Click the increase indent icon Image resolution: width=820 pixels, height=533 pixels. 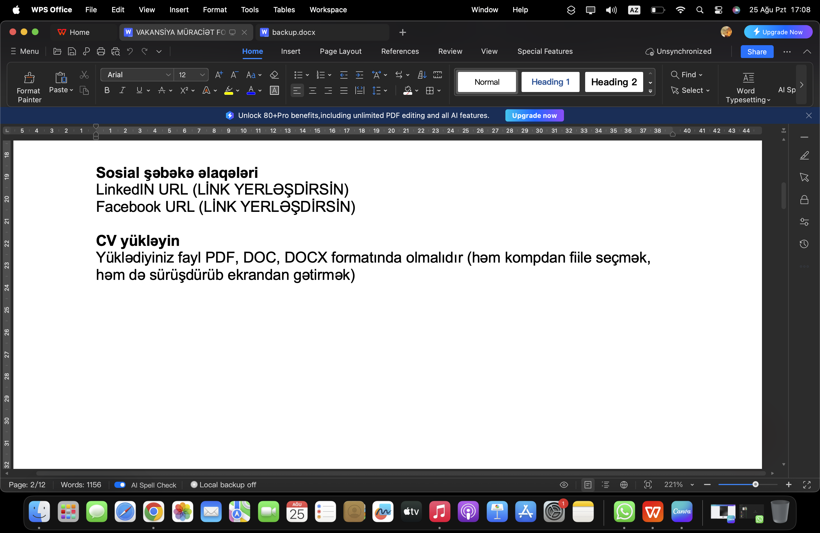tap(359, 75)
